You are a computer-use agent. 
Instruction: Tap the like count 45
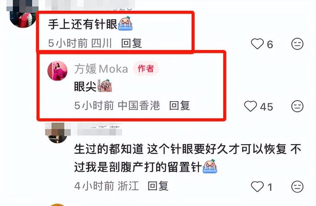266,107
